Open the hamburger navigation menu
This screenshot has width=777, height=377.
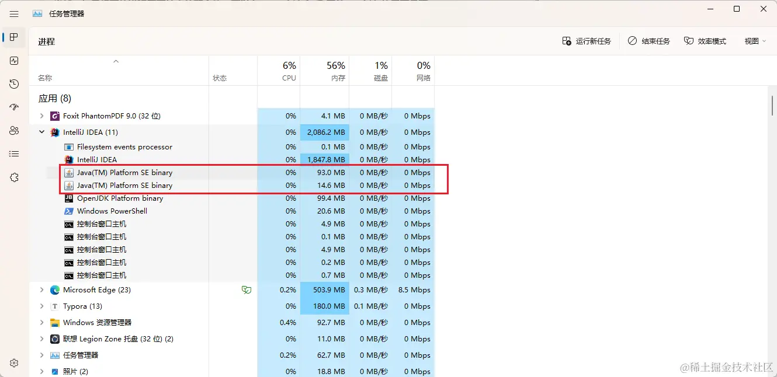14,14
